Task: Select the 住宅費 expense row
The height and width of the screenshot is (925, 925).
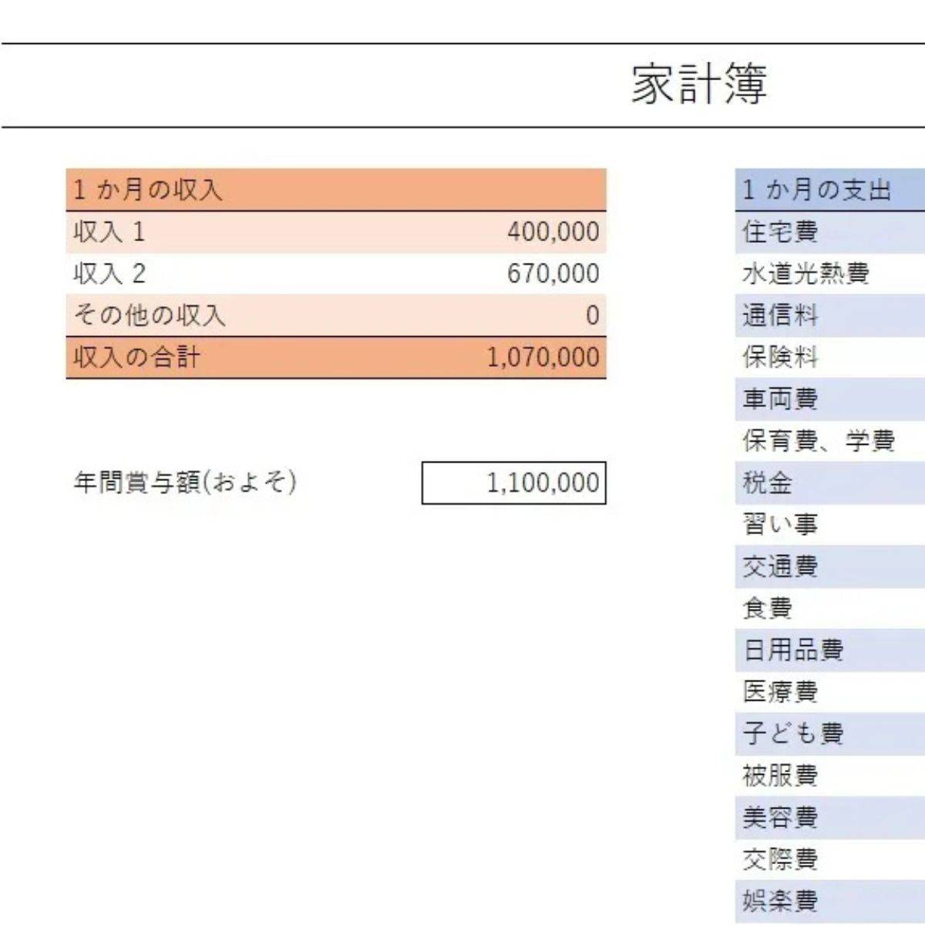Action: click(830, 232)
